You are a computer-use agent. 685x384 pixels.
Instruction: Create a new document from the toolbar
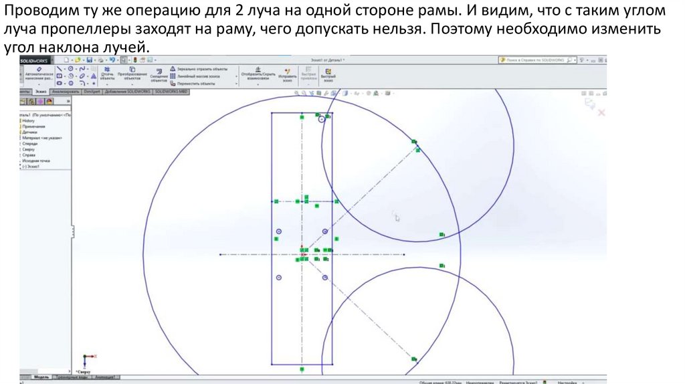pyautogui.click(x=66, y=60)
